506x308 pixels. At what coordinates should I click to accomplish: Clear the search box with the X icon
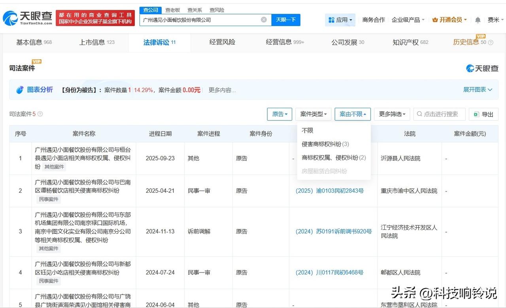click(x=264, y=20)
